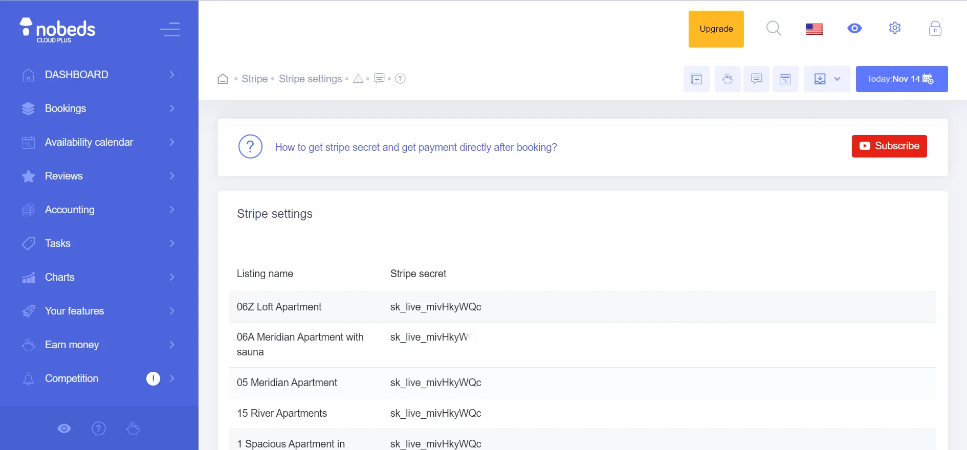The height and width of the screenshot is (450, 967).
Task: Open the download dropdown in toolbar
Action: pos(827,79)
